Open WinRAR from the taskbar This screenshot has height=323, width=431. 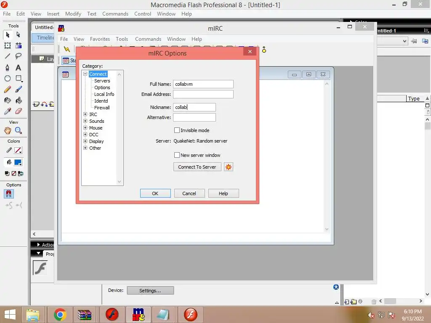(84, 315)
